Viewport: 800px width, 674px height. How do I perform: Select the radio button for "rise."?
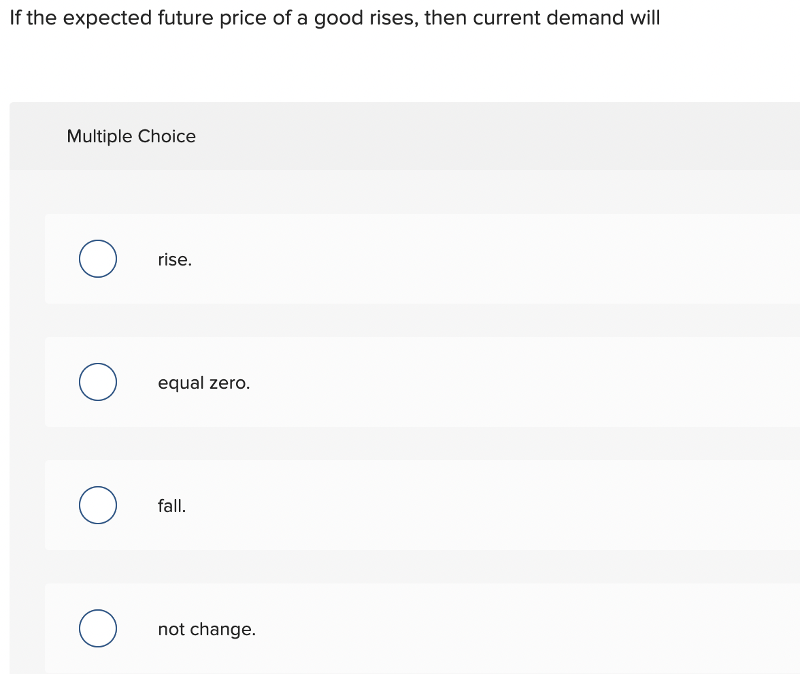pos(97,259)
